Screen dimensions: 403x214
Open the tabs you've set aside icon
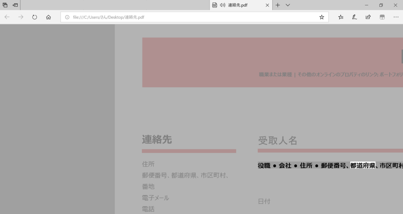(5, 5)
